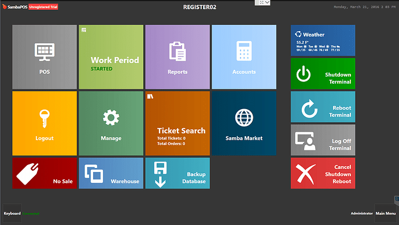
Task: Click the Total Tickets: 0 text
Action: (171, 138)
